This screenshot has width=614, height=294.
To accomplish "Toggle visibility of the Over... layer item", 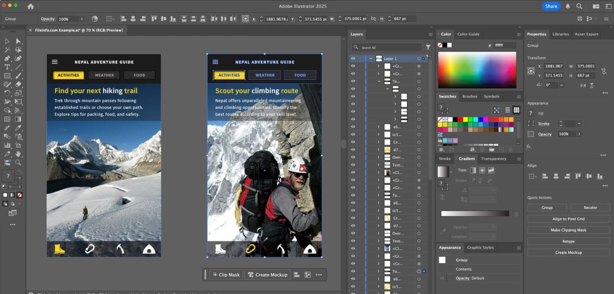I will coord(353,158).
